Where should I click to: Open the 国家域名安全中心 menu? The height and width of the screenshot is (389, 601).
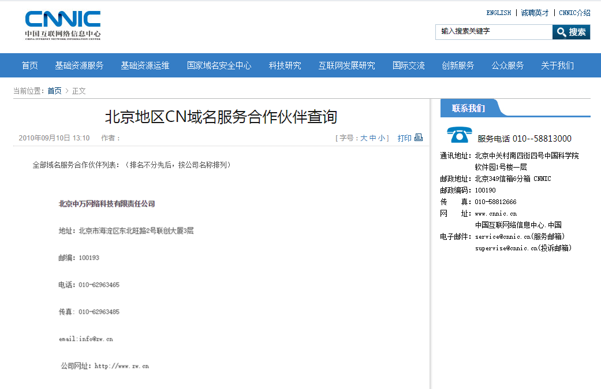219,65
